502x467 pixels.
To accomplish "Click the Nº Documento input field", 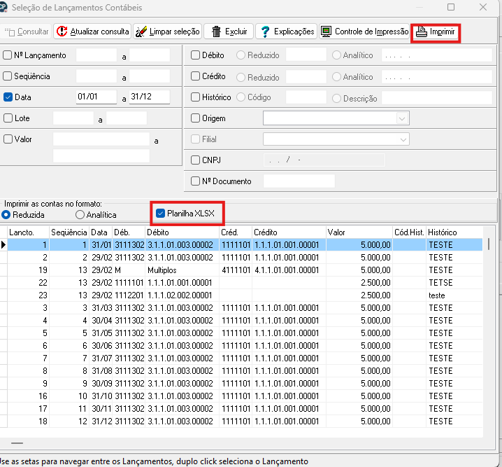I will [299, 181].
